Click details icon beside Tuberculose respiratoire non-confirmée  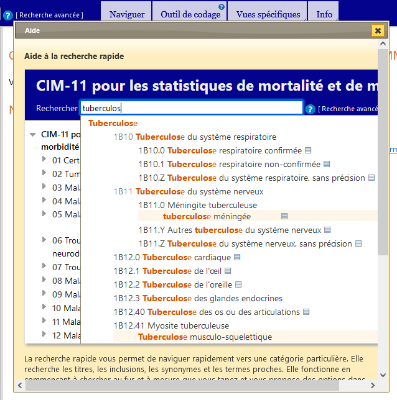pos(327,165)
